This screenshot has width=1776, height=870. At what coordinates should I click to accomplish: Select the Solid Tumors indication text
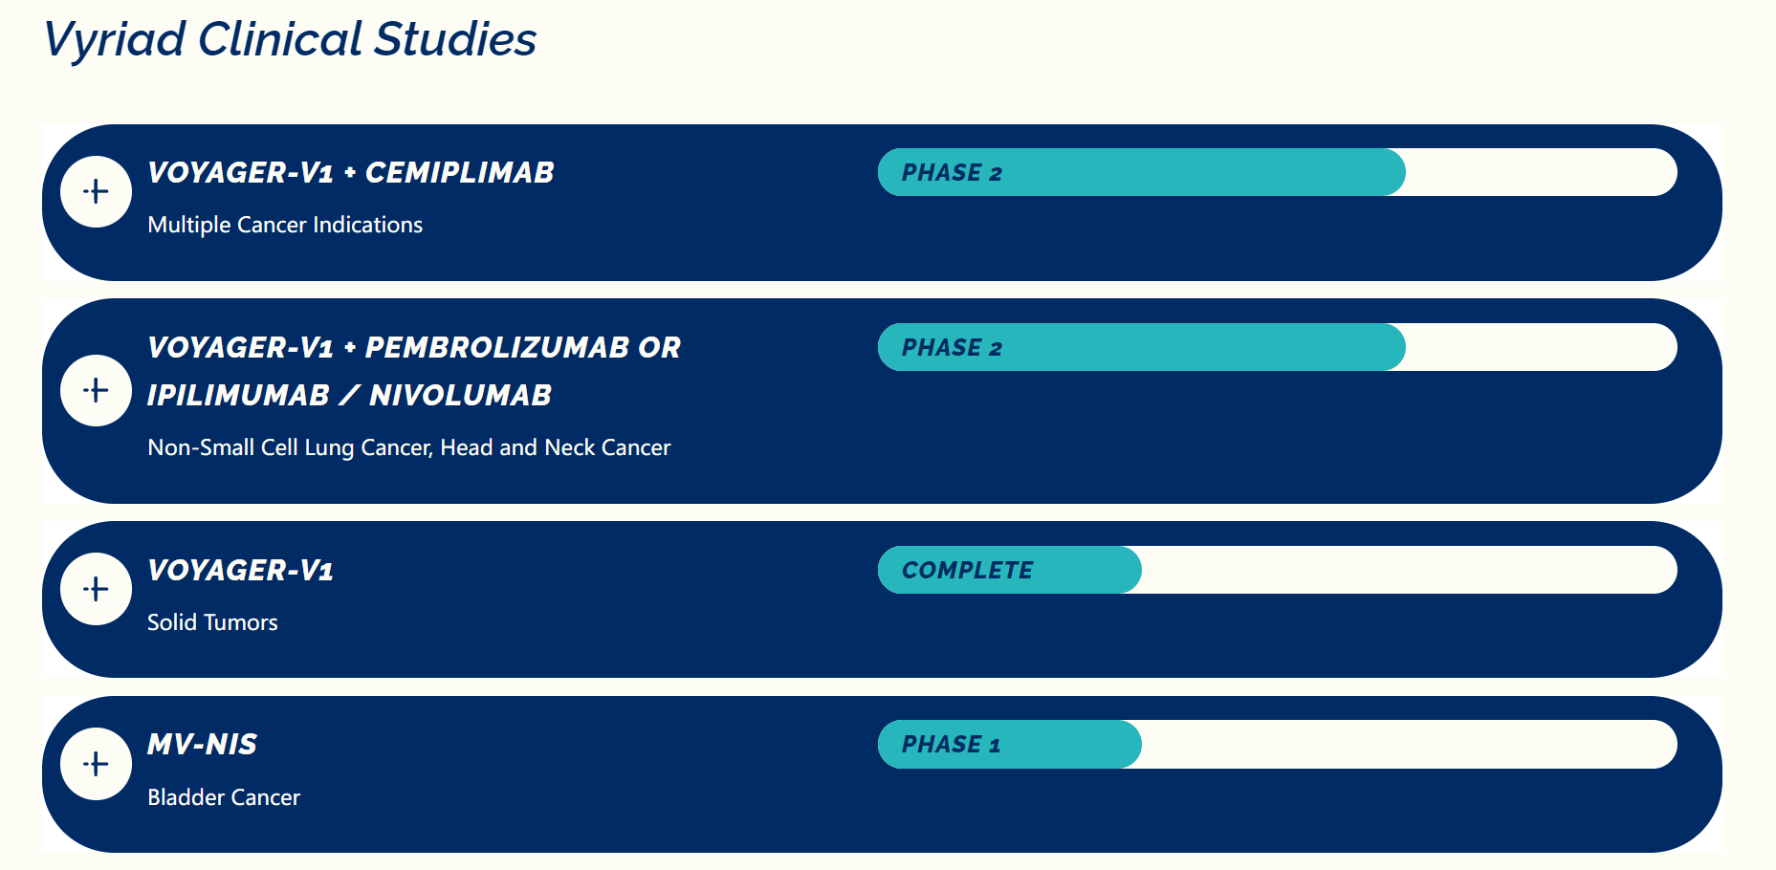(212, 622)
